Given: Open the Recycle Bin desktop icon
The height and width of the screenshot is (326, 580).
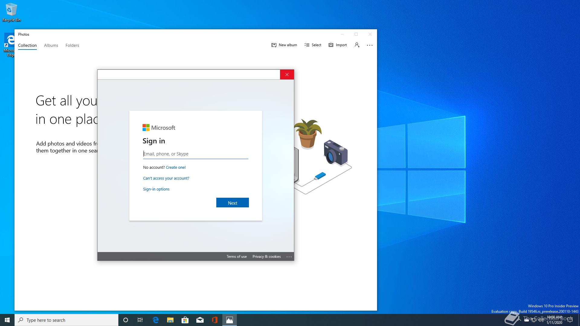Looking at the screenshot, I should 11,13.
